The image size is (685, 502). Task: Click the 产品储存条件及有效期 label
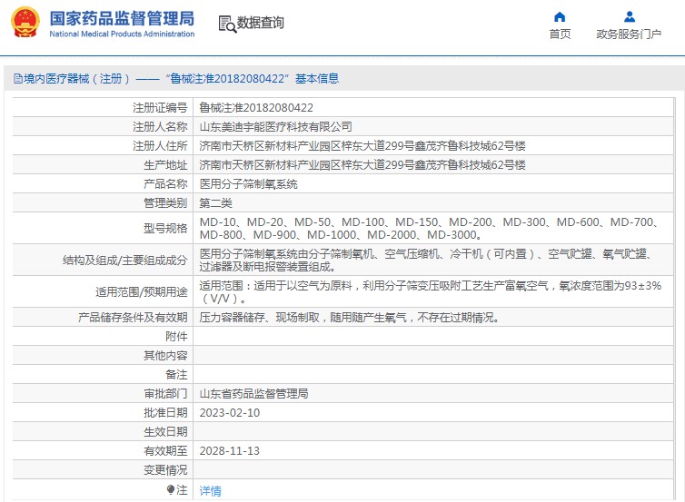[x=133, y=318]
